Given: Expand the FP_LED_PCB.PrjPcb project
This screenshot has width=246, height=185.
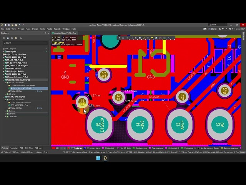Looking at the screenshot, I should [3, 60].
